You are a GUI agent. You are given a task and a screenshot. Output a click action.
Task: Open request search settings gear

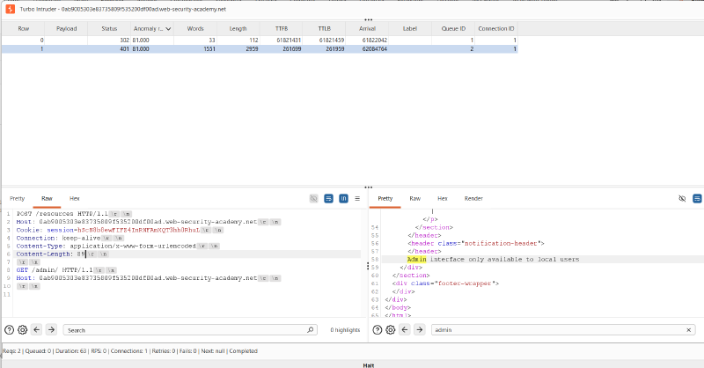click(23, 330)
